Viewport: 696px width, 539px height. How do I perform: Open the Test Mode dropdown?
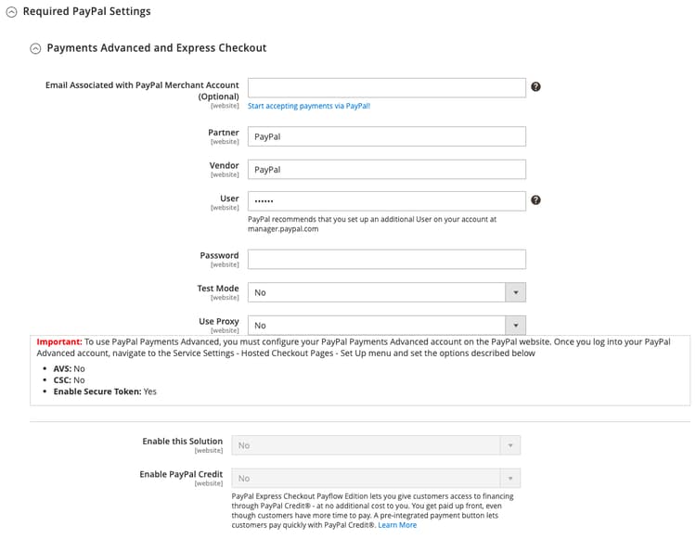tap(376, 292)
